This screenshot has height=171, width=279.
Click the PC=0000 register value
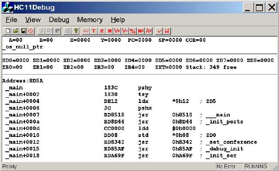[139, 40]
